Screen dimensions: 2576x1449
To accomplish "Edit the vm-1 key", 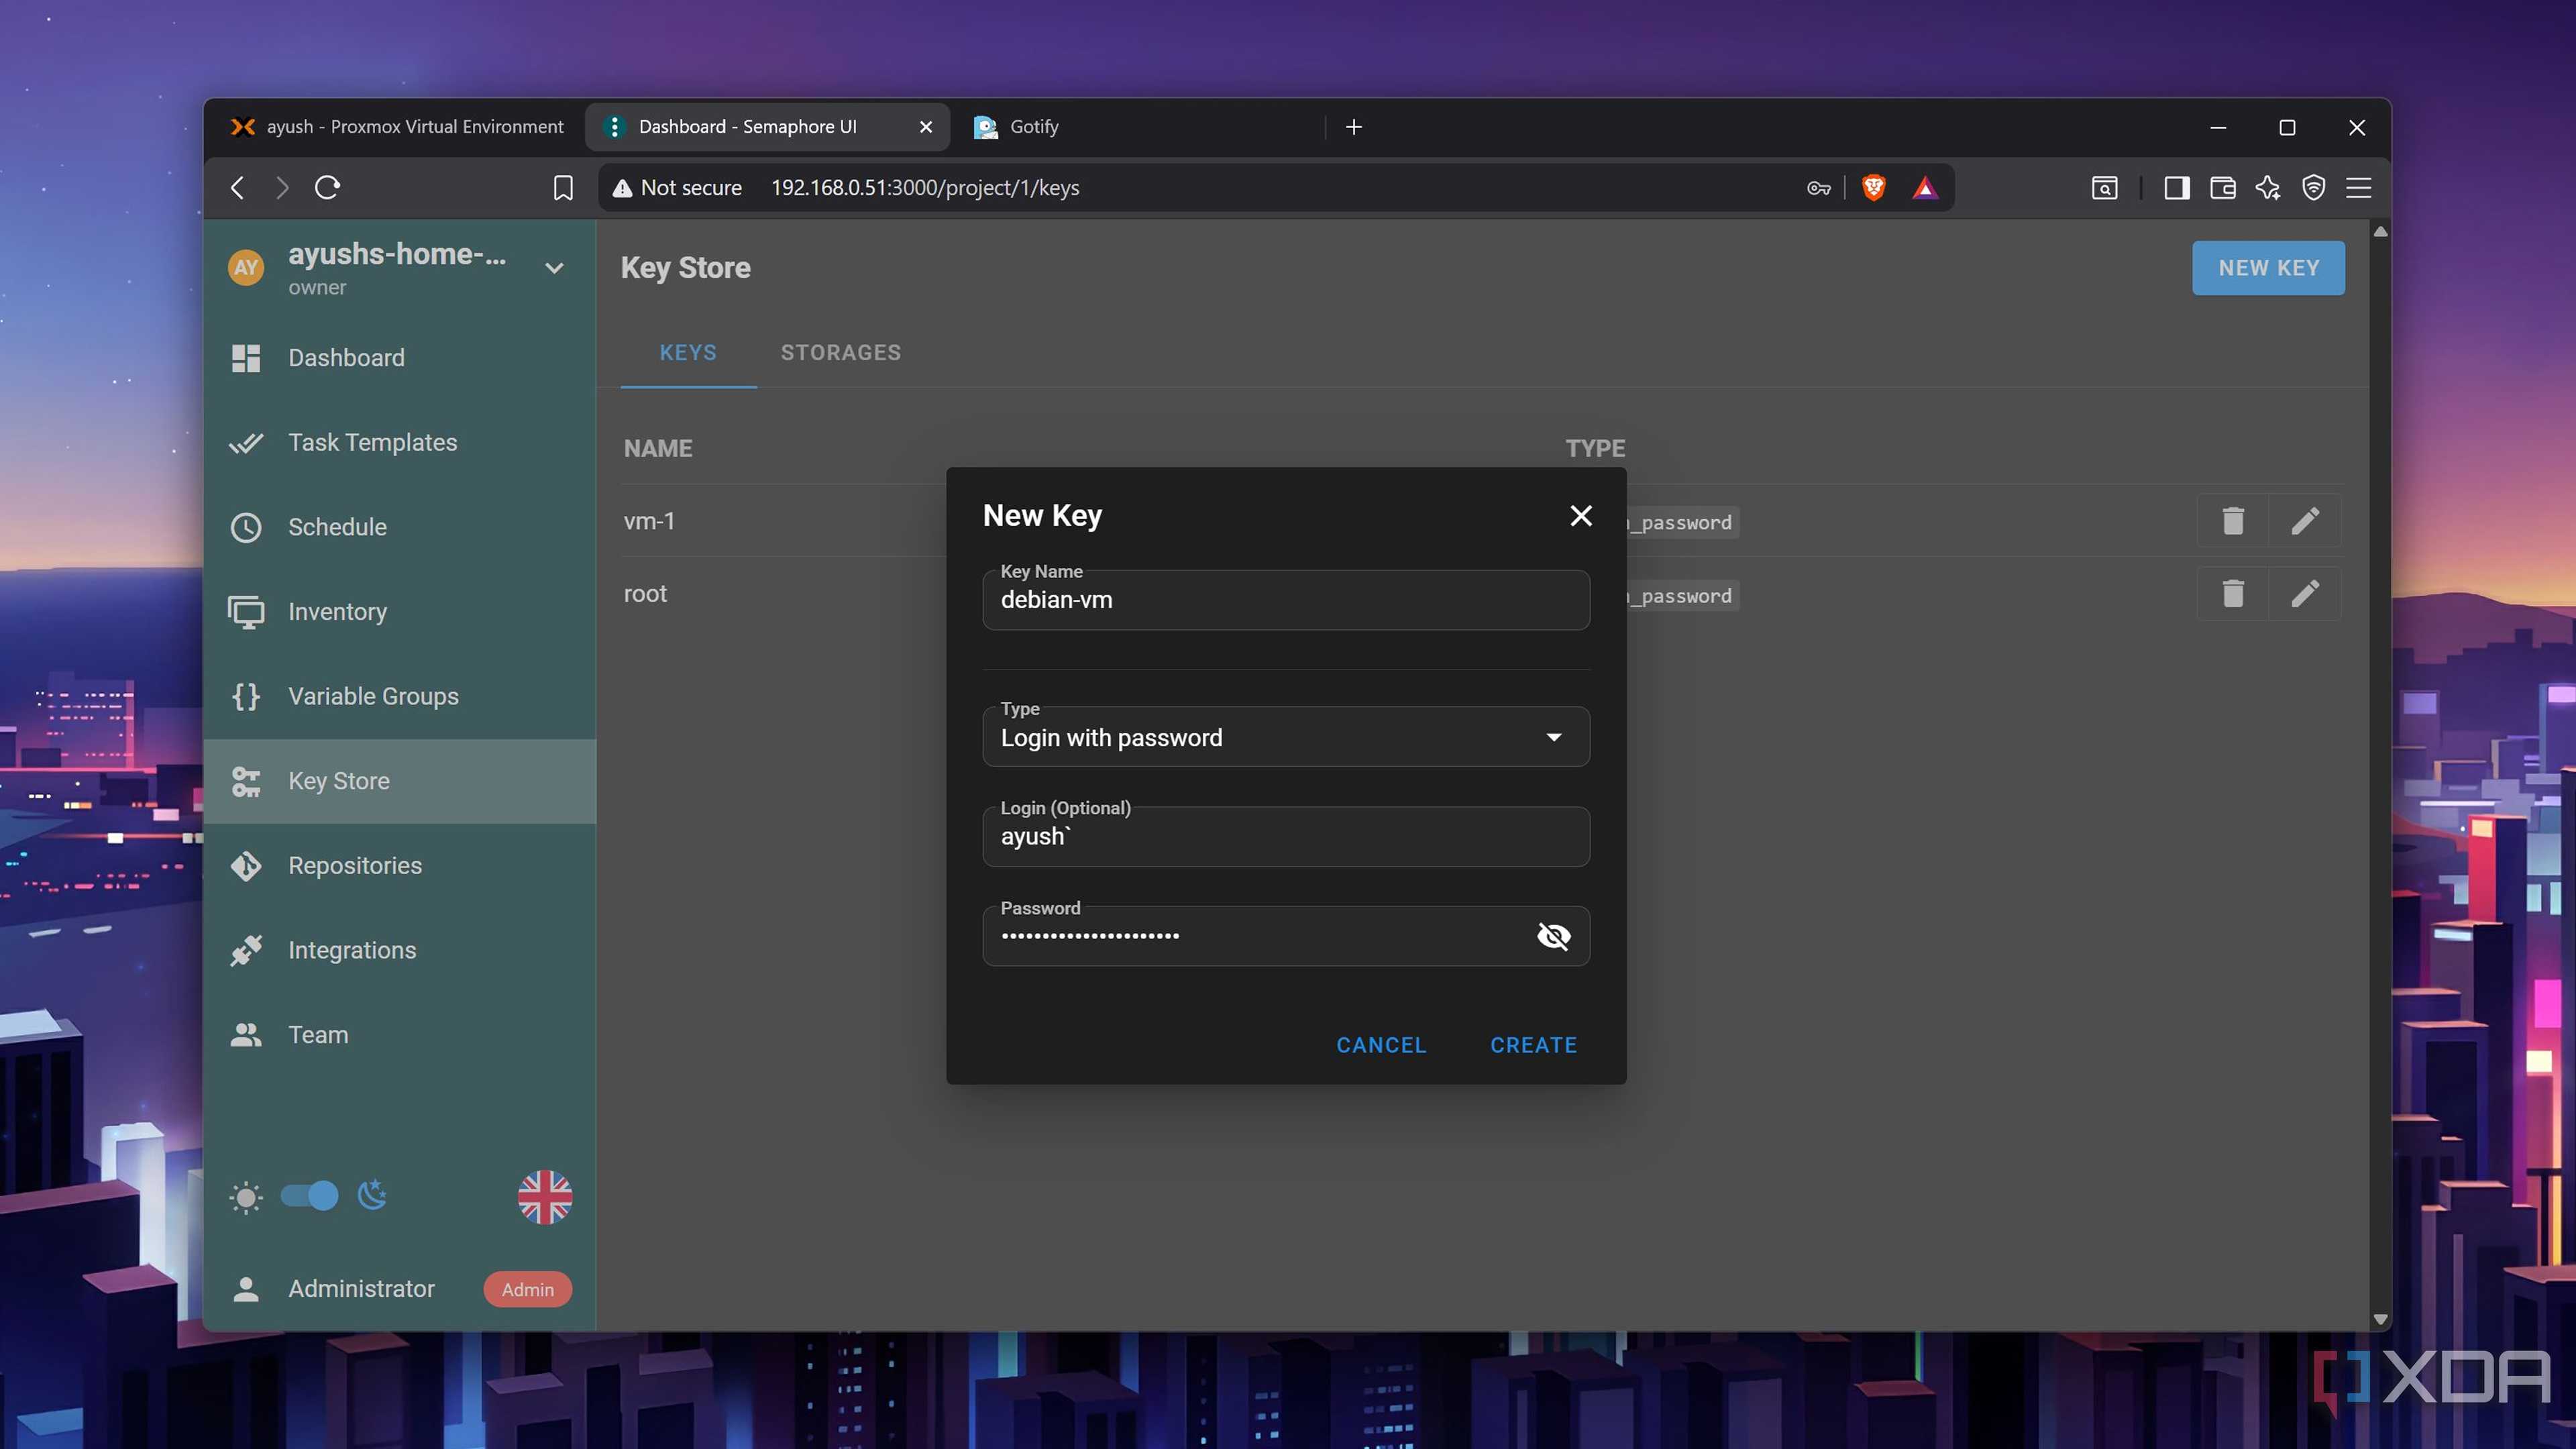I will pos(2305,520).
